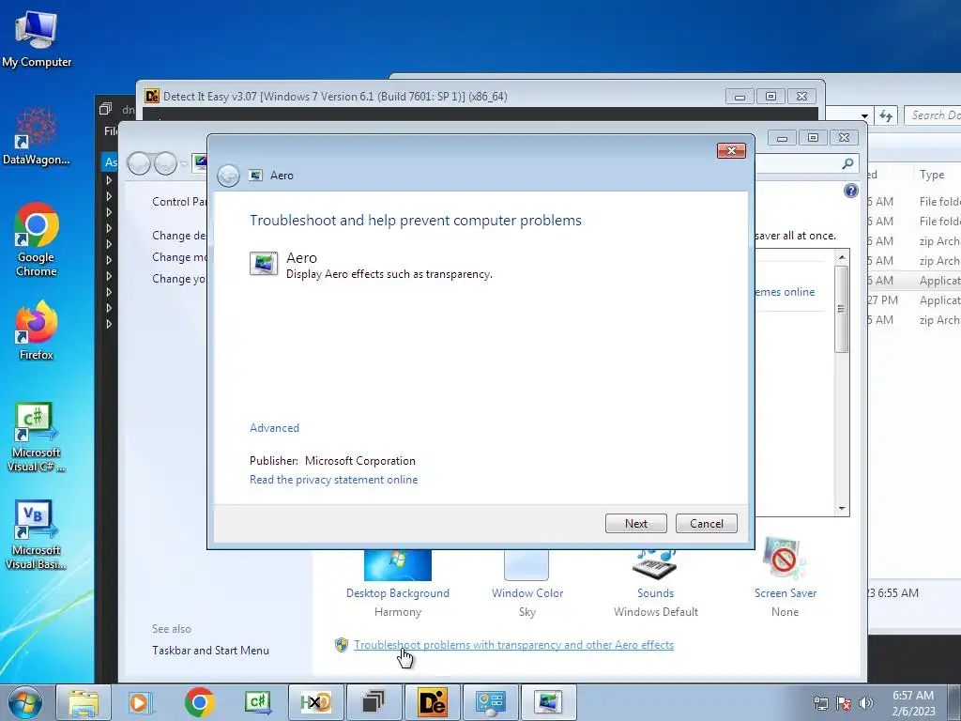Click the Next button in Aero troubleshooter
This screenshot has width=961, height=721.
point(636,524)
